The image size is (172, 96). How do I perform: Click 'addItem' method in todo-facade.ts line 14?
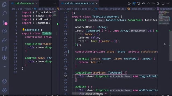point(30,58)
